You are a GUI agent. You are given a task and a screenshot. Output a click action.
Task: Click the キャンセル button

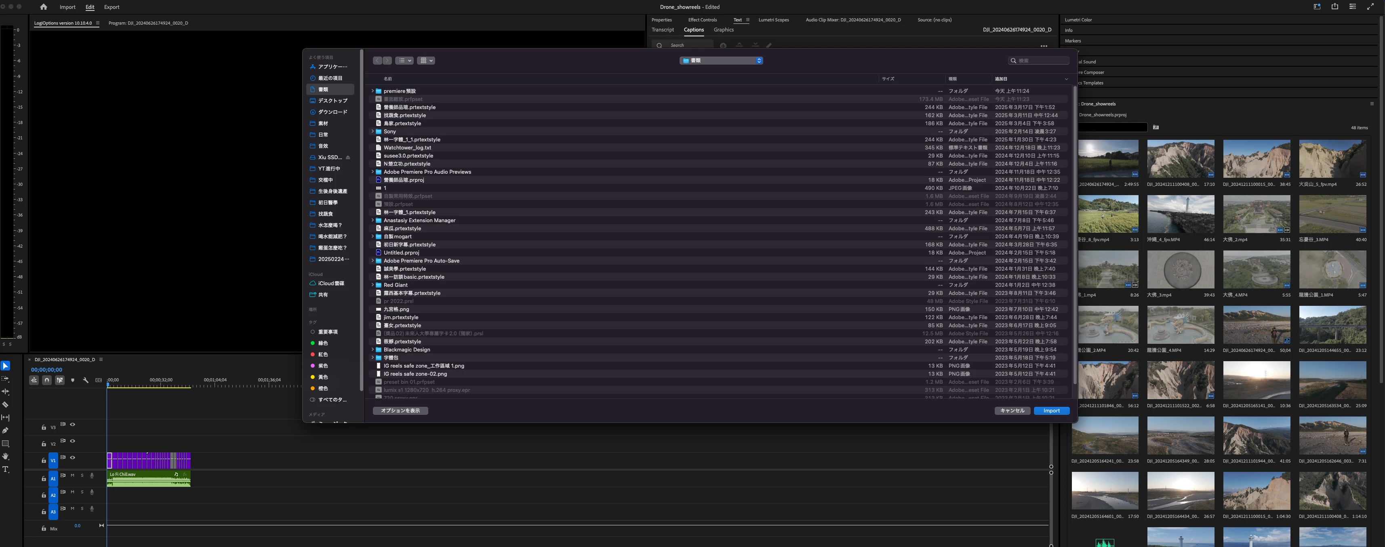point(1012,411)
